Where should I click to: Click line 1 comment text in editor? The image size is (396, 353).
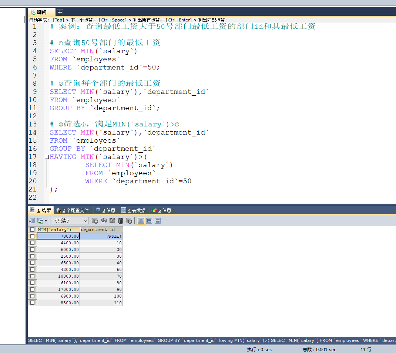coord(182,26)
